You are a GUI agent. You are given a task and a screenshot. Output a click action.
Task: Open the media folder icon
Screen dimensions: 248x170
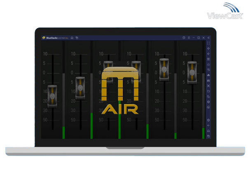[208, 91]
